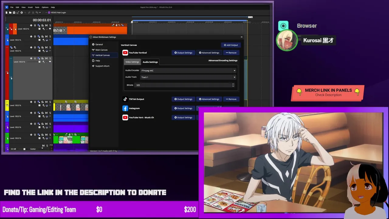Screen dimensions: 389x219
Task: Click the timeline playhead cursor marker
Action: coord(132,22)
